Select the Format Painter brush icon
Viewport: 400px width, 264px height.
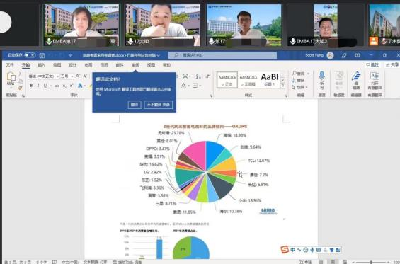[20, 88]
